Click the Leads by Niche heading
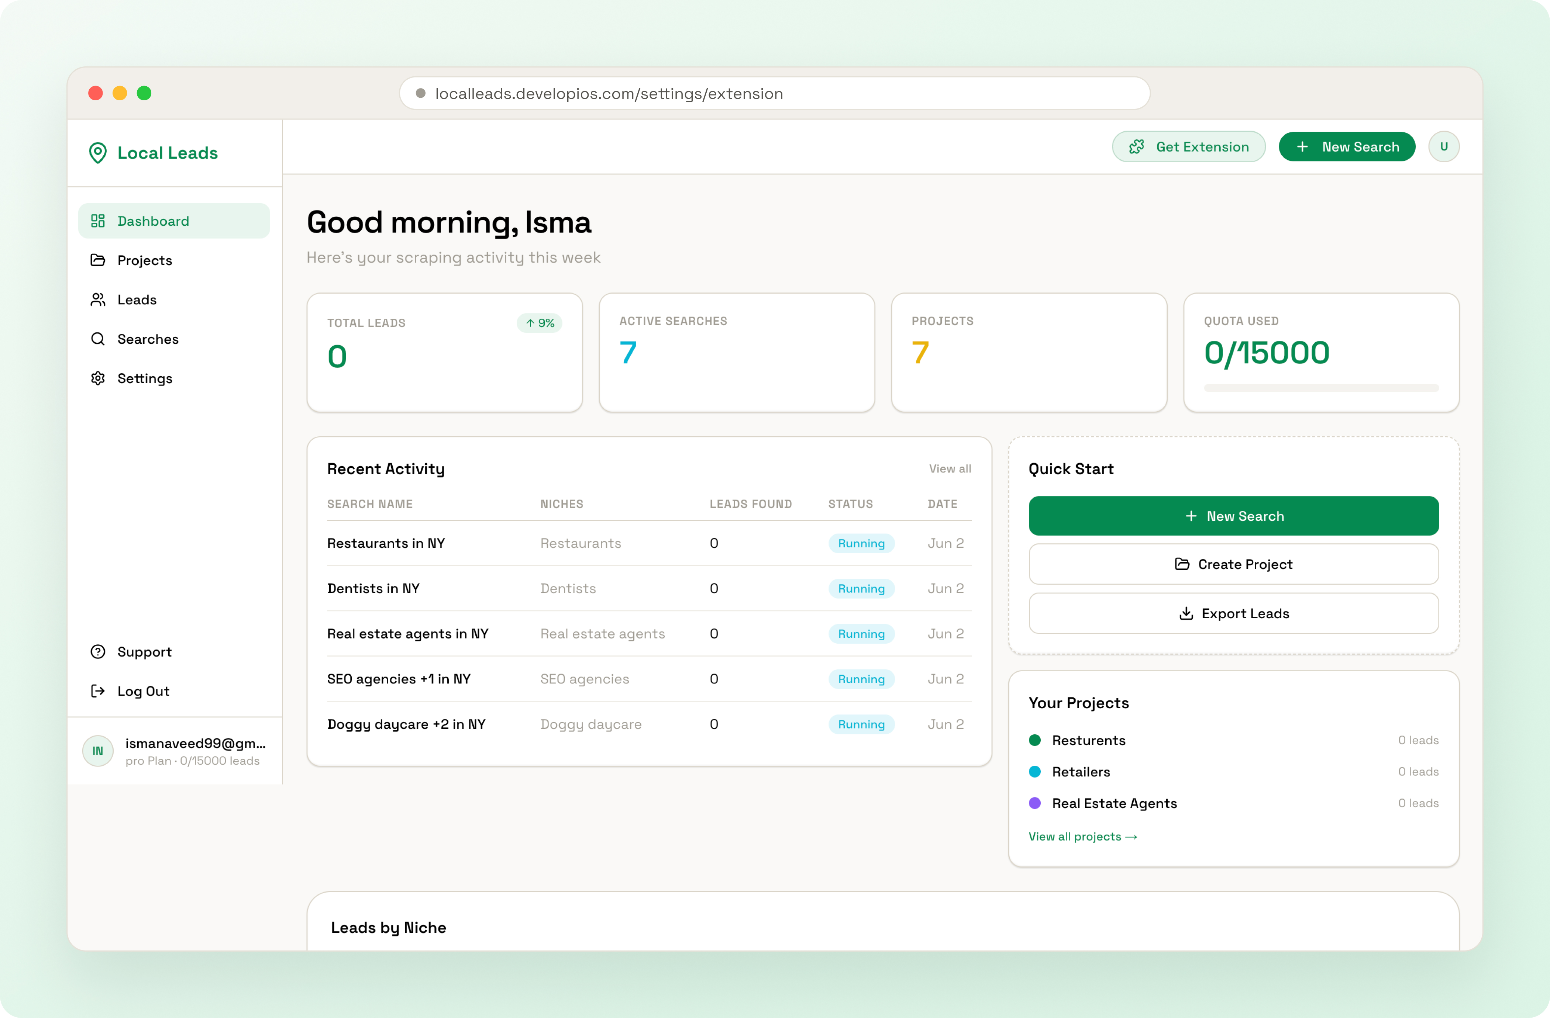The height and width of the screenshot is (1018, 1550). point(389,928)
